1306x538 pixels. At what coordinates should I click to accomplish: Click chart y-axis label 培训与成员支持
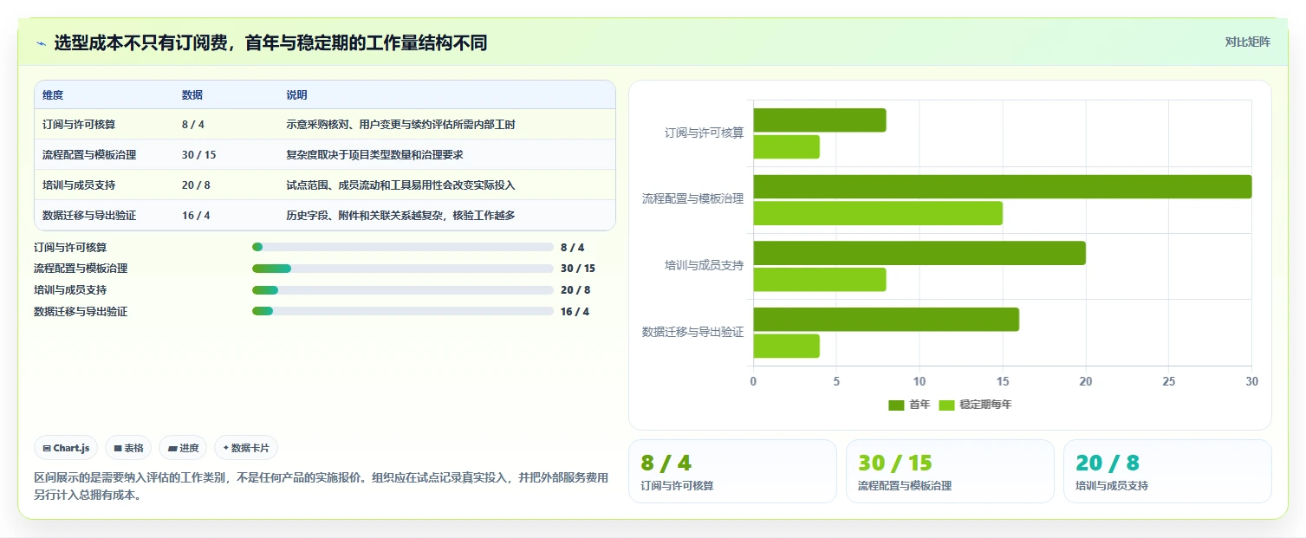tap(704, 266)
